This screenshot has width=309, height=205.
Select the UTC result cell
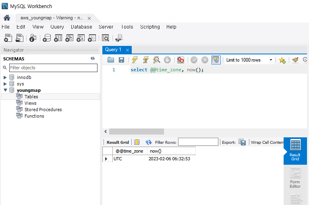tap(130, 159)
